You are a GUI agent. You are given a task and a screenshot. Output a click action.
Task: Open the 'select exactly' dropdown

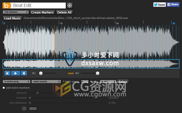[46, 82]
